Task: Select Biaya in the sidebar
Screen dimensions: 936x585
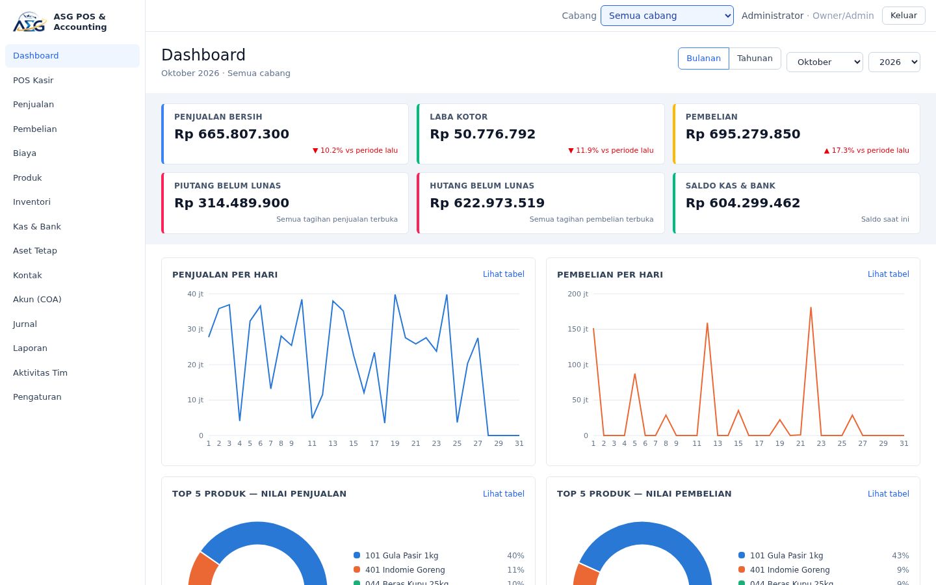Action: point(72,153)
